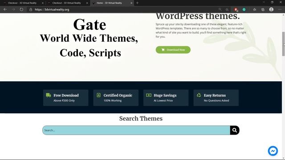The height and width of the screenshot is (160, 285).
Task: Click the vertical page scrollbar thumb
Action: pyautogui.click(x=283, y=44)
